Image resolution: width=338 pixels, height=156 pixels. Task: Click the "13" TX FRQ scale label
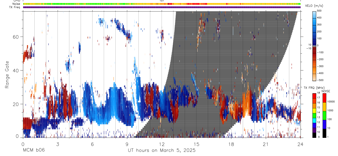(x=318, y=117)
